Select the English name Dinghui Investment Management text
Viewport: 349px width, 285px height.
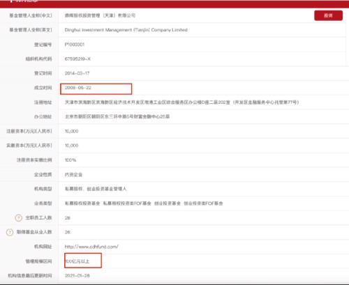(126, 30)
